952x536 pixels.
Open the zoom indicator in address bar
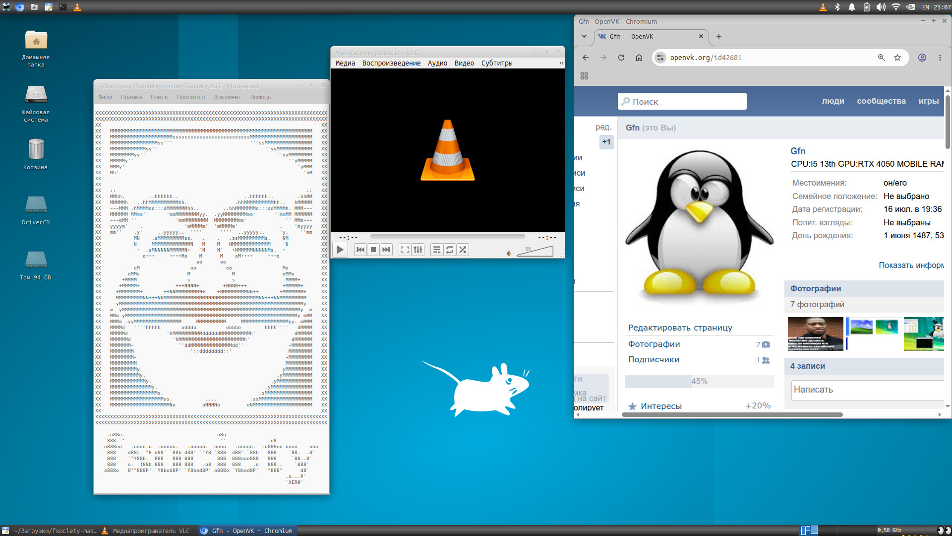[882, 58]
